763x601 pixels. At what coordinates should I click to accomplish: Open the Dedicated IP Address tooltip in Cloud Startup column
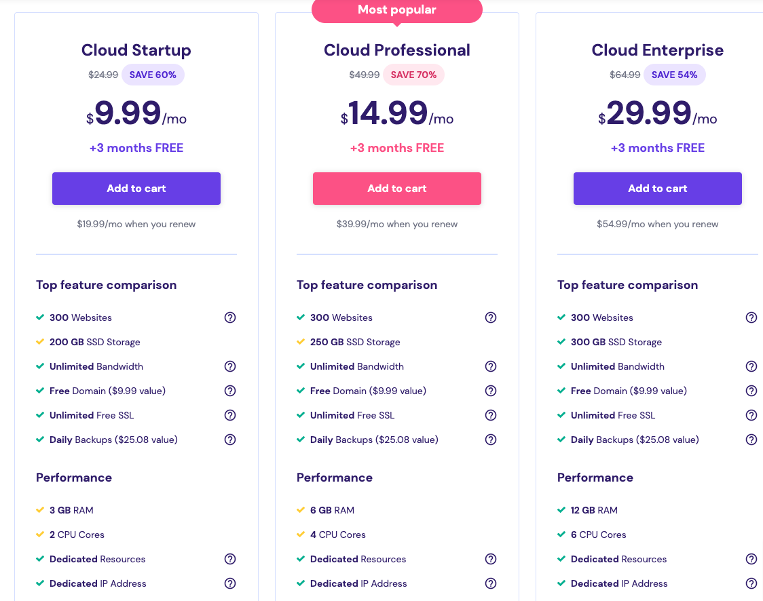230,583
